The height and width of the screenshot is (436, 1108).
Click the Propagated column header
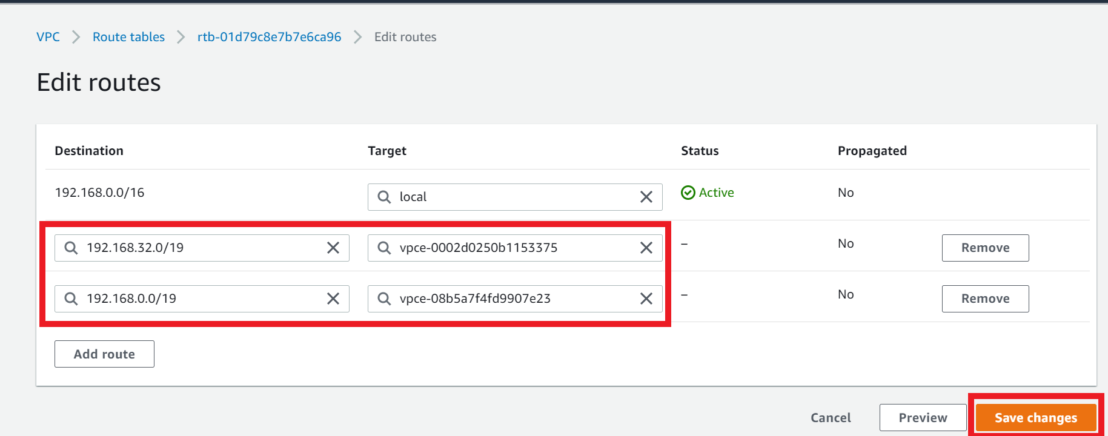tap(872, 151)
